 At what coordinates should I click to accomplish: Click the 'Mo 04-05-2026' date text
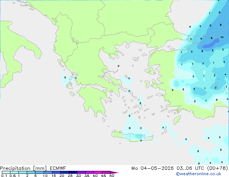(x=152, y=168)
